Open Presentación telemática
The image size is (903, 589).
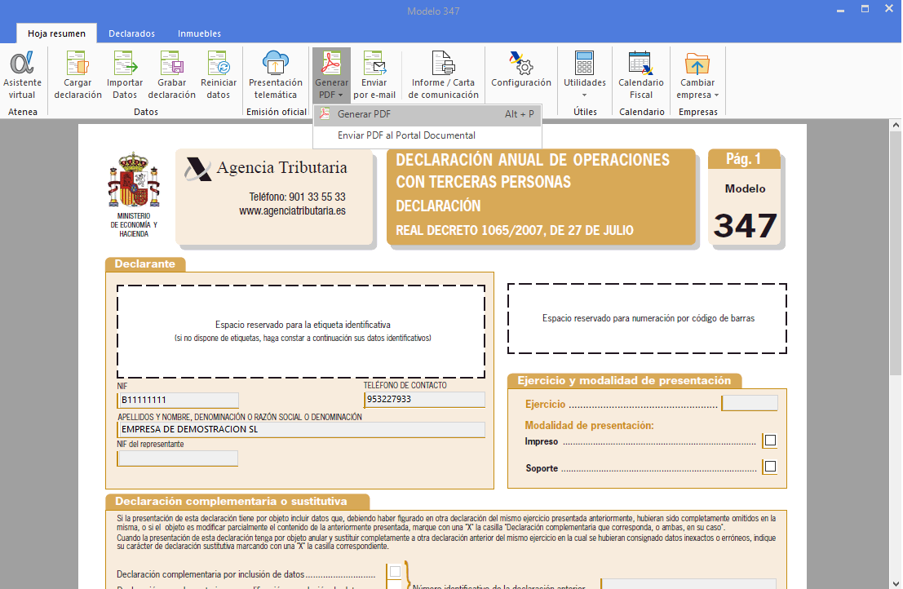click(275, 73)
